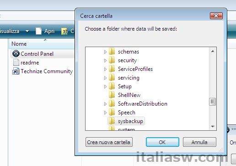
Task: Click the OK button
Action: 162,142
